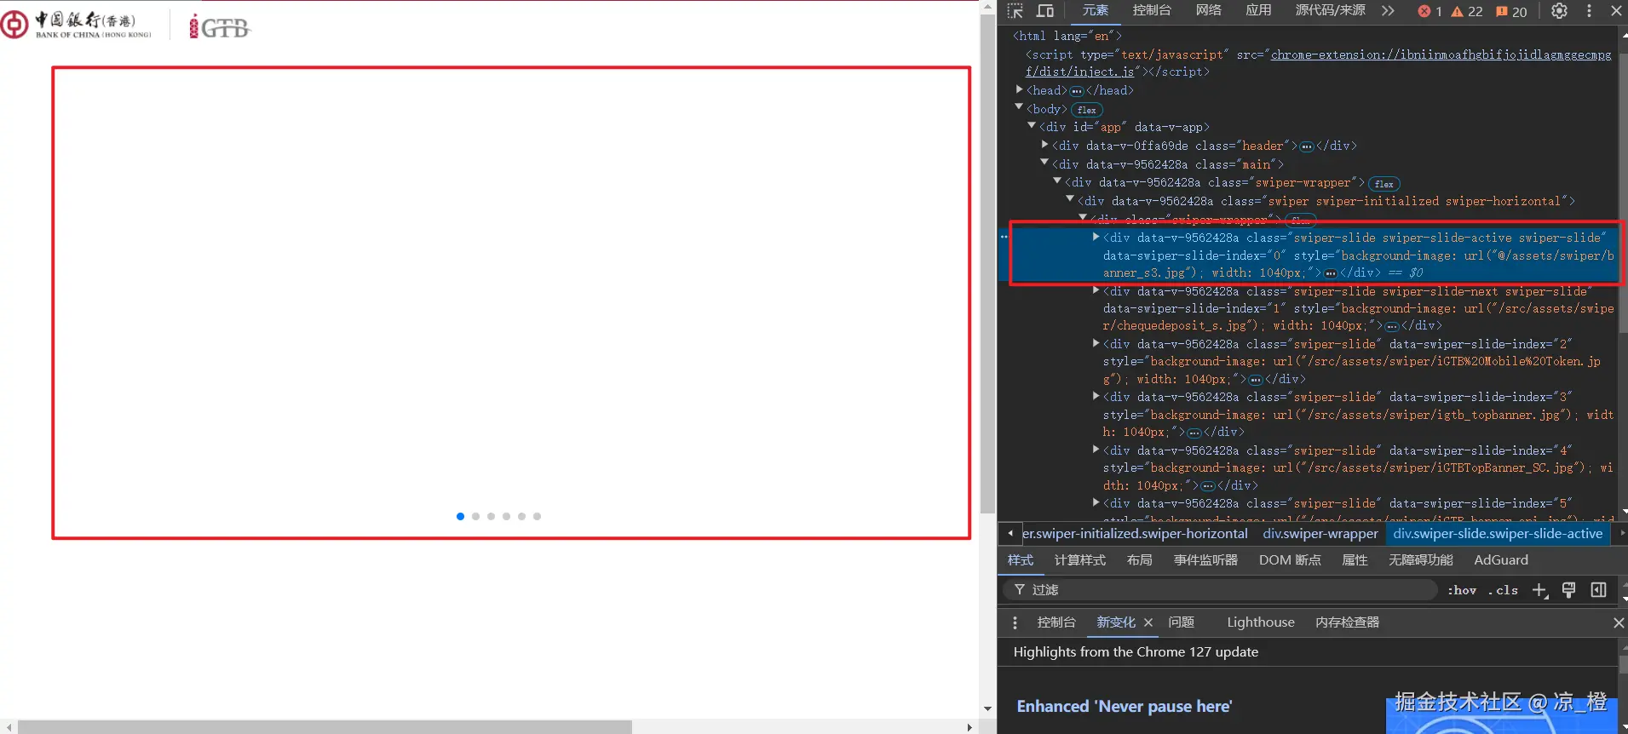
Task: Switch to the 元素 tab
Action: 1096,11
